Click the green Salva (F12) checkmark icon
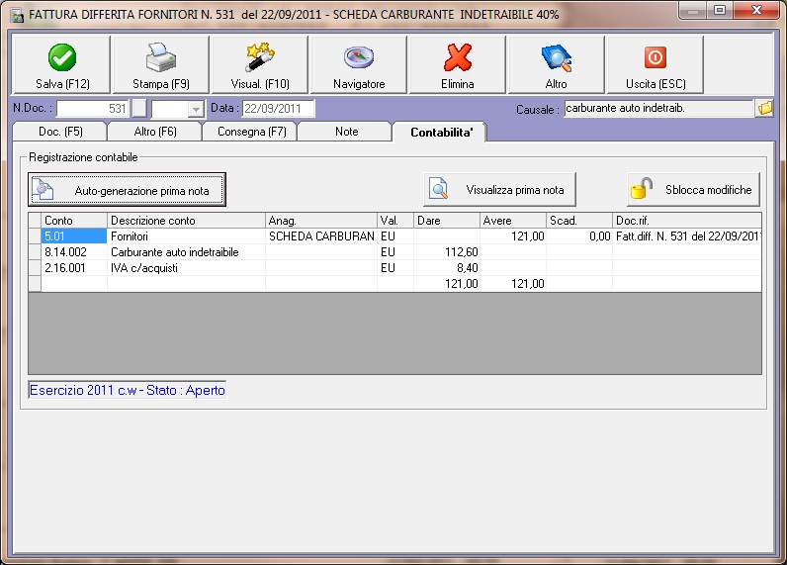 pos(62,57)
